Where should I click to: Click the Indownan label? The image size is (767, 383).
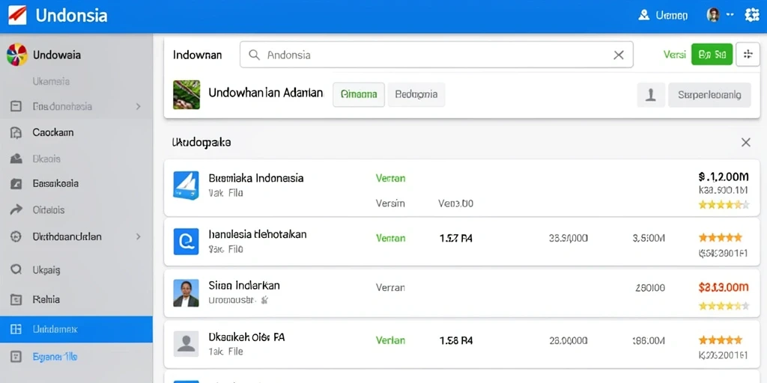point(197,55)
